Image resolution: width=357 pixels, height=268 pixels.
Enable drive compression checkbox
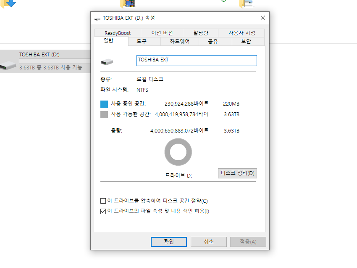click(103, 201)
